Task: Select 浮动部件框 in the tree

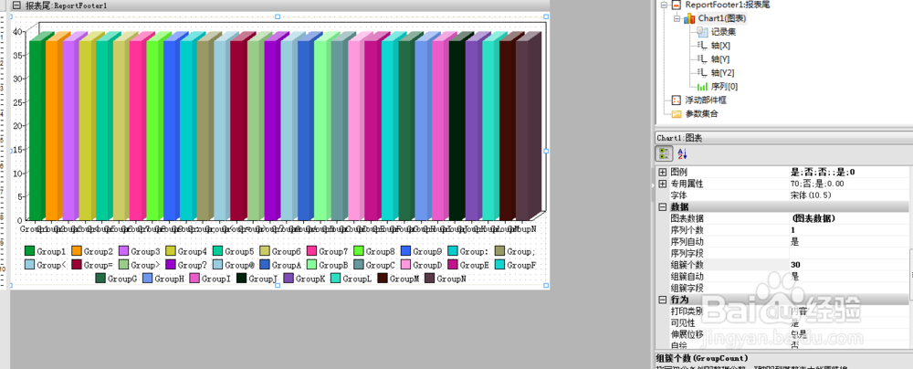Action: 706,100
